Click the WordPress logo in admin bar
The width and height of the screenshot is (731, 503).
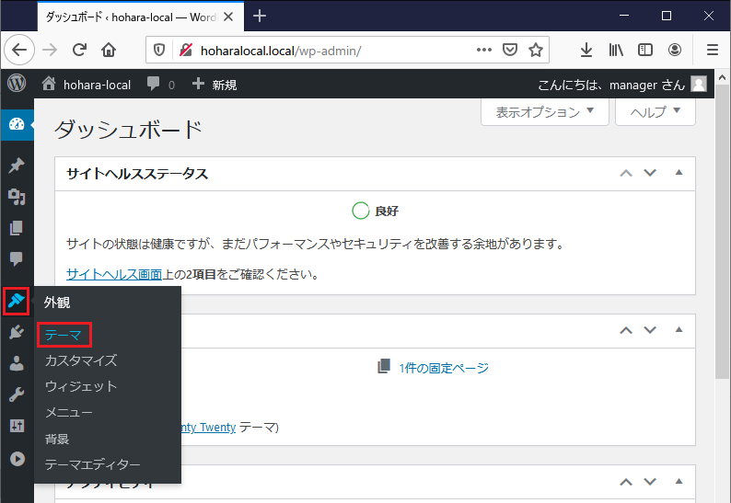tap(17, 84)
